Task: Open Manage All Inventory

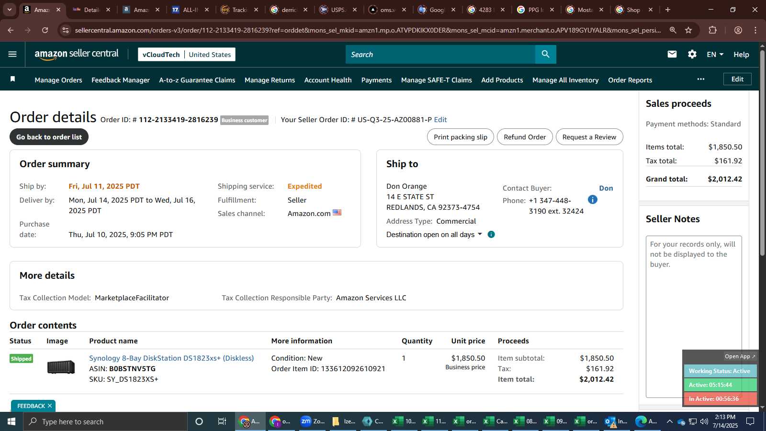Action: click(x=565, y=80)
